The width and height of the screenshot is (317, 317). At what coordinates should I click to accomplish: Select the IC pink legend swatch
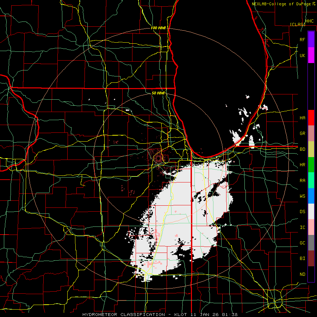311,227
